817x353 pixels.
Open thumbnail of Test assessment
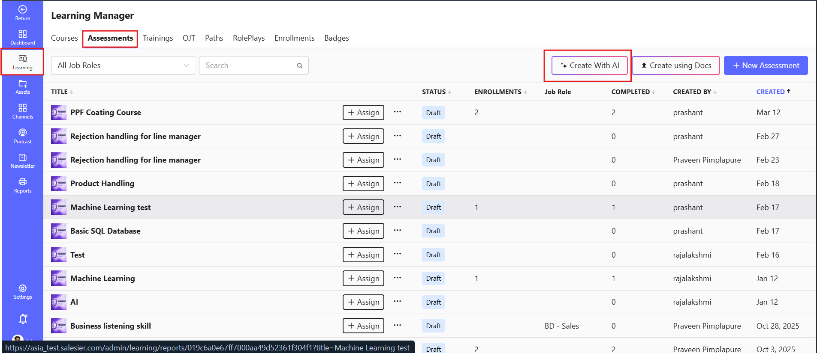59,255
